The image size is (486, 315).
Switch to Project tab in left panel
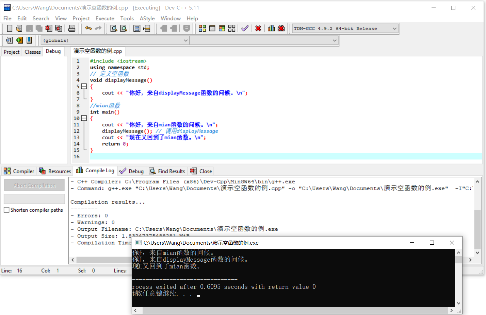tap(12, 52)
